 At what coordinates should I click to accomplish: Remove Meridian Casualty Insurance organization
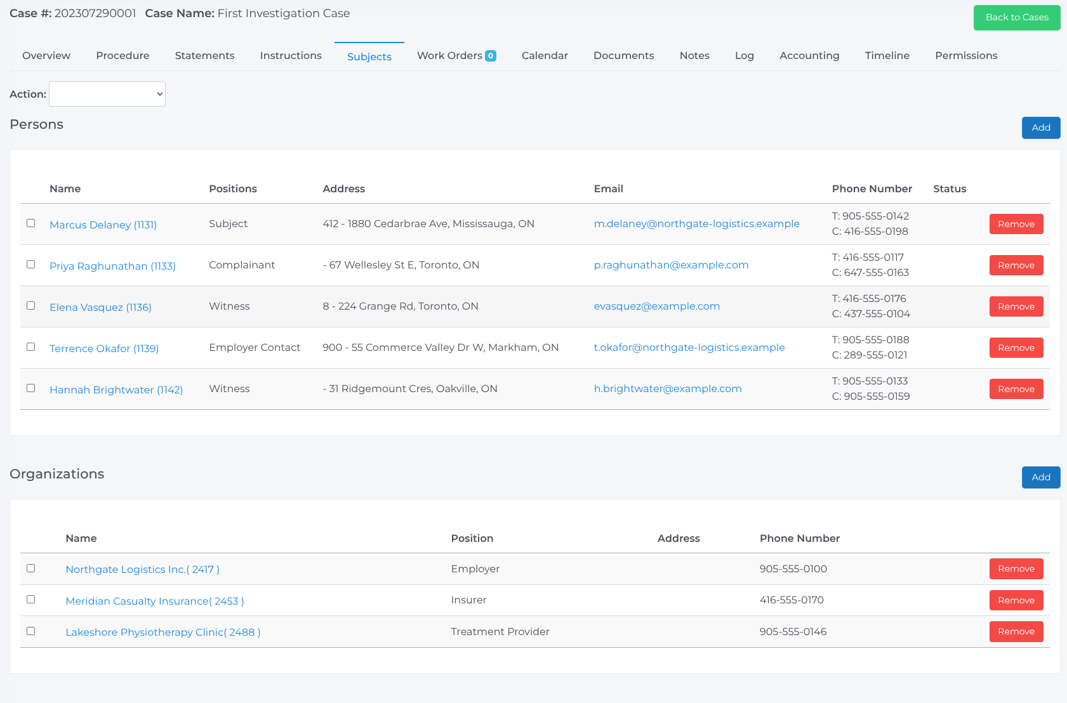[x=1016, y=600]
